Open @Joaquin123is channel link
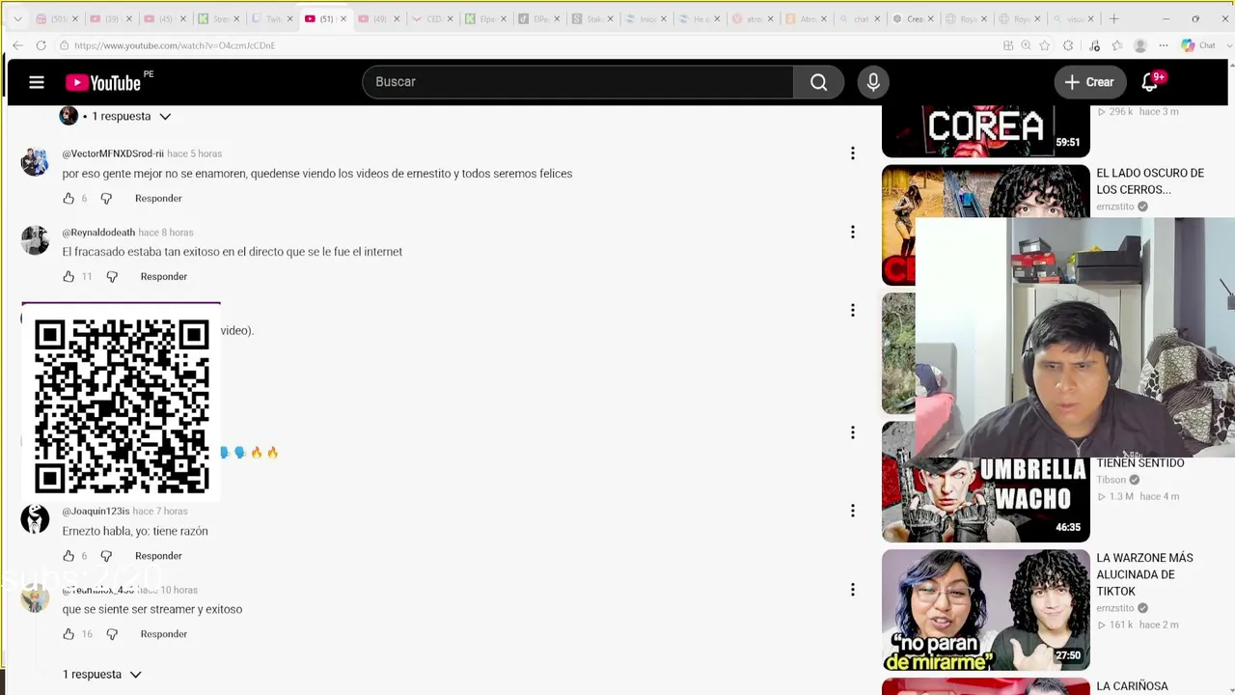Screen dimensions: 1235x695 pyautogui.click(x=96, y=512)
